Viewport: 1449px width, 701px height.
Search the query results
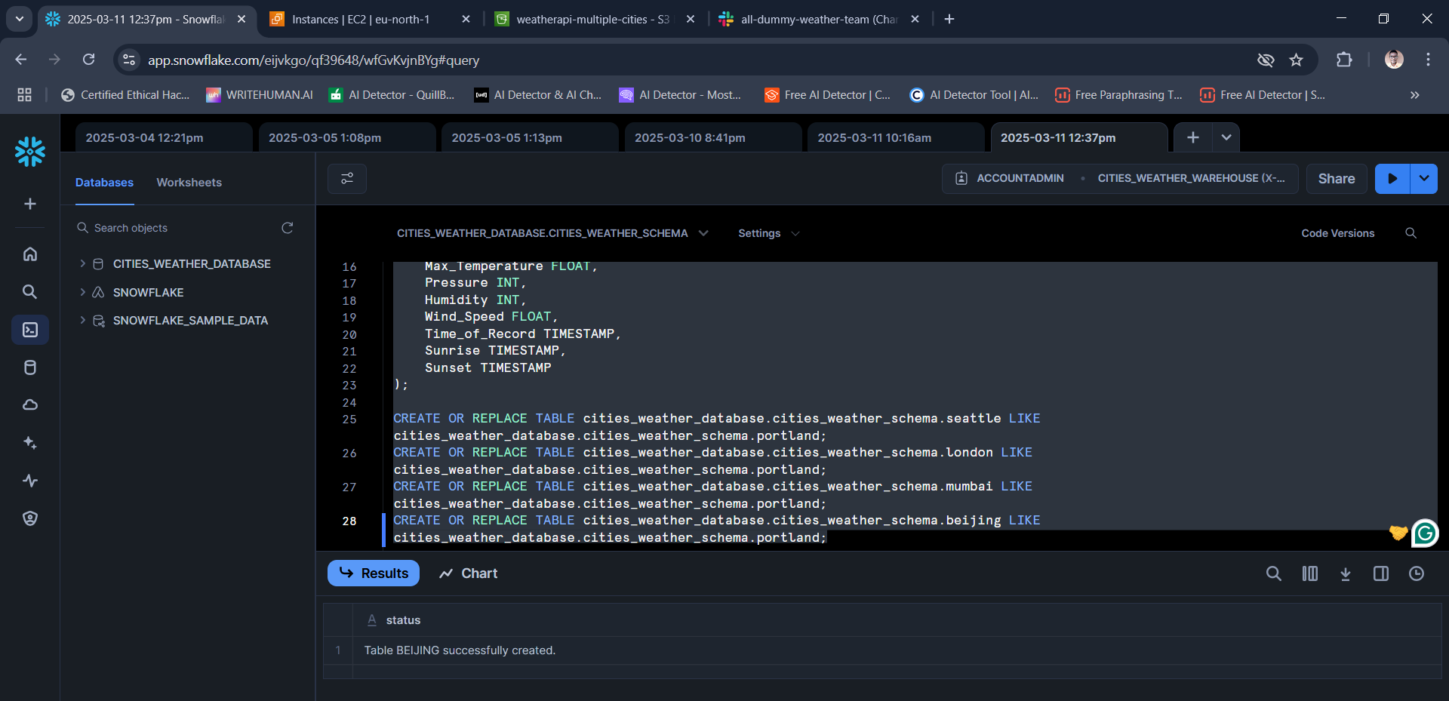point(1274,573)
